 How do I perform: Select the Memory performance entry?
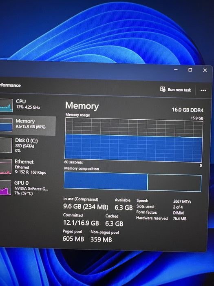click(27, 126)
